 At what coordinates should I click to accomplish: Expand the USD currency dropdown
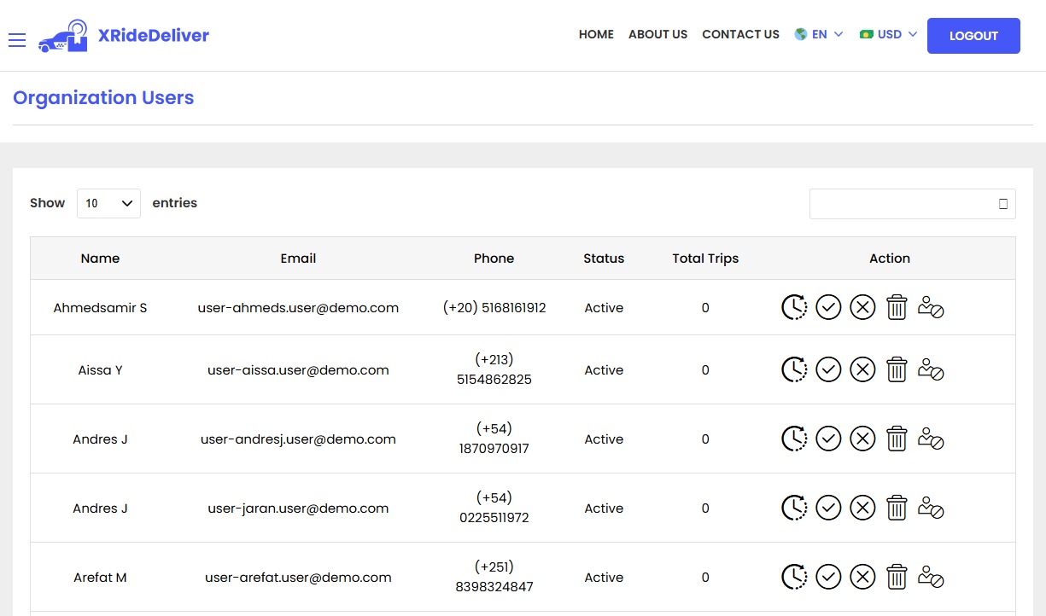pos(889,35)
